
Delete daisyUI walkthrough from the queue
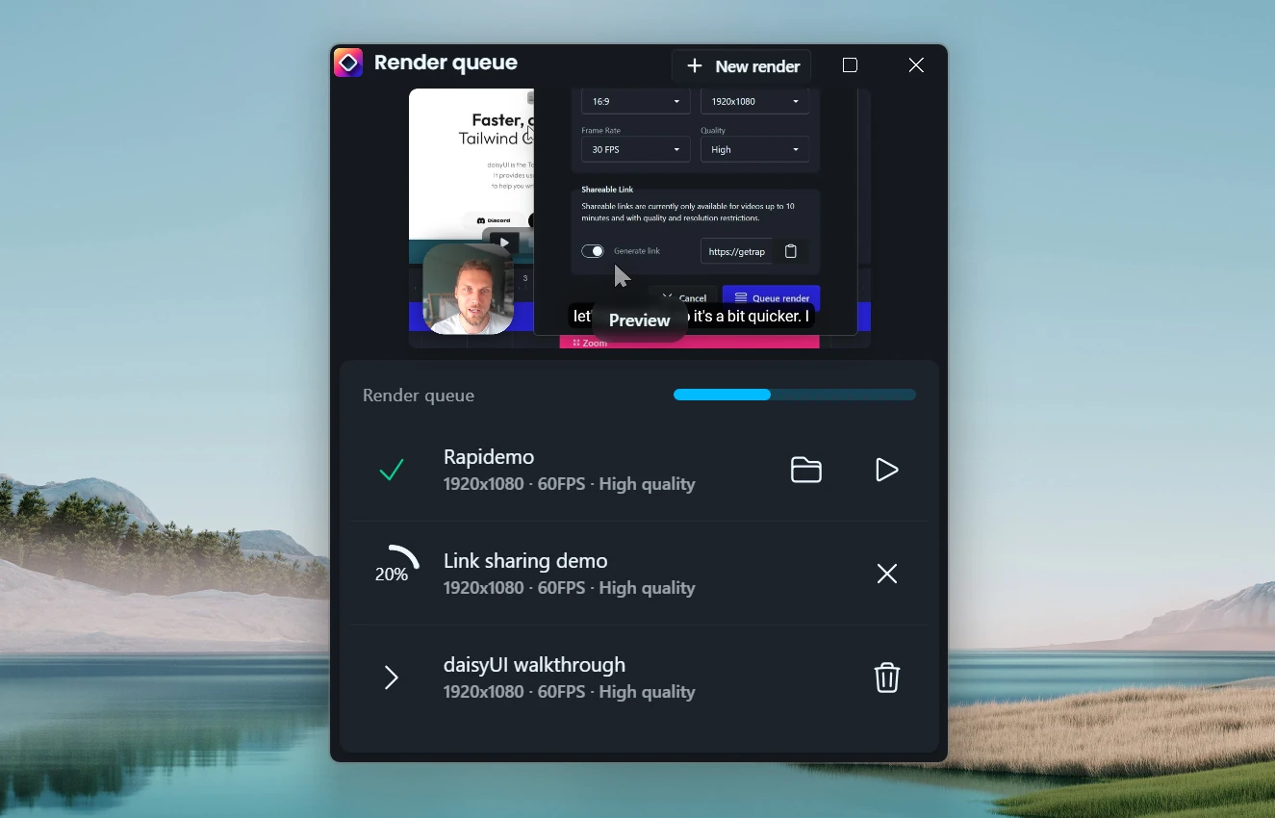click(x=886, y=677)
